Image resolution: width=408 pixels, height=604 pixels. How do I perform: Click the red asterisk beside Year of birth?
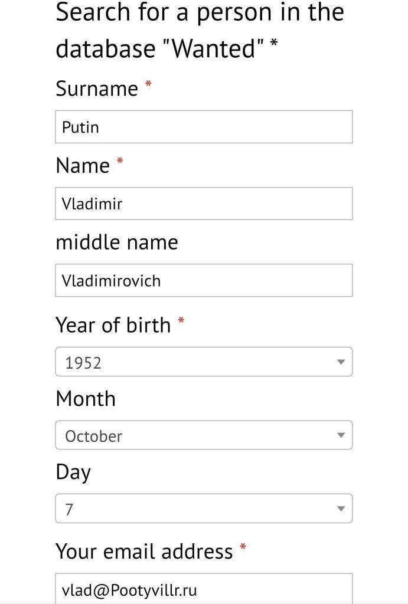pyautogui.click(x=181, y=321)
